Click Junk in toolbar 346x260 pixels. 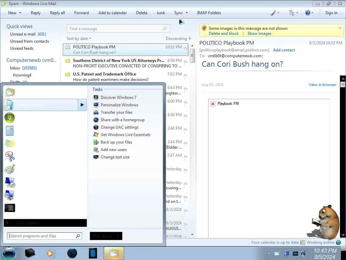(160, 13)
